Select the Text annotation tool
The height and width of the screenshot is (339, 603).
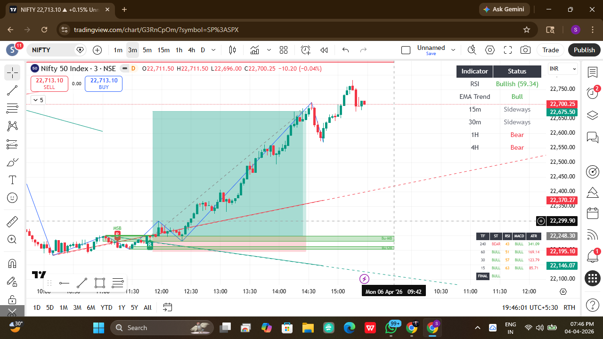pos(12,180)
